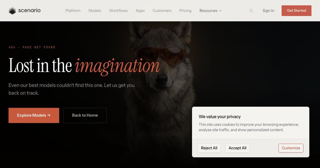The height and width of the screenshot is (168, 320).
Task: Open the search magnifier icon
Action: pos(251,11)
